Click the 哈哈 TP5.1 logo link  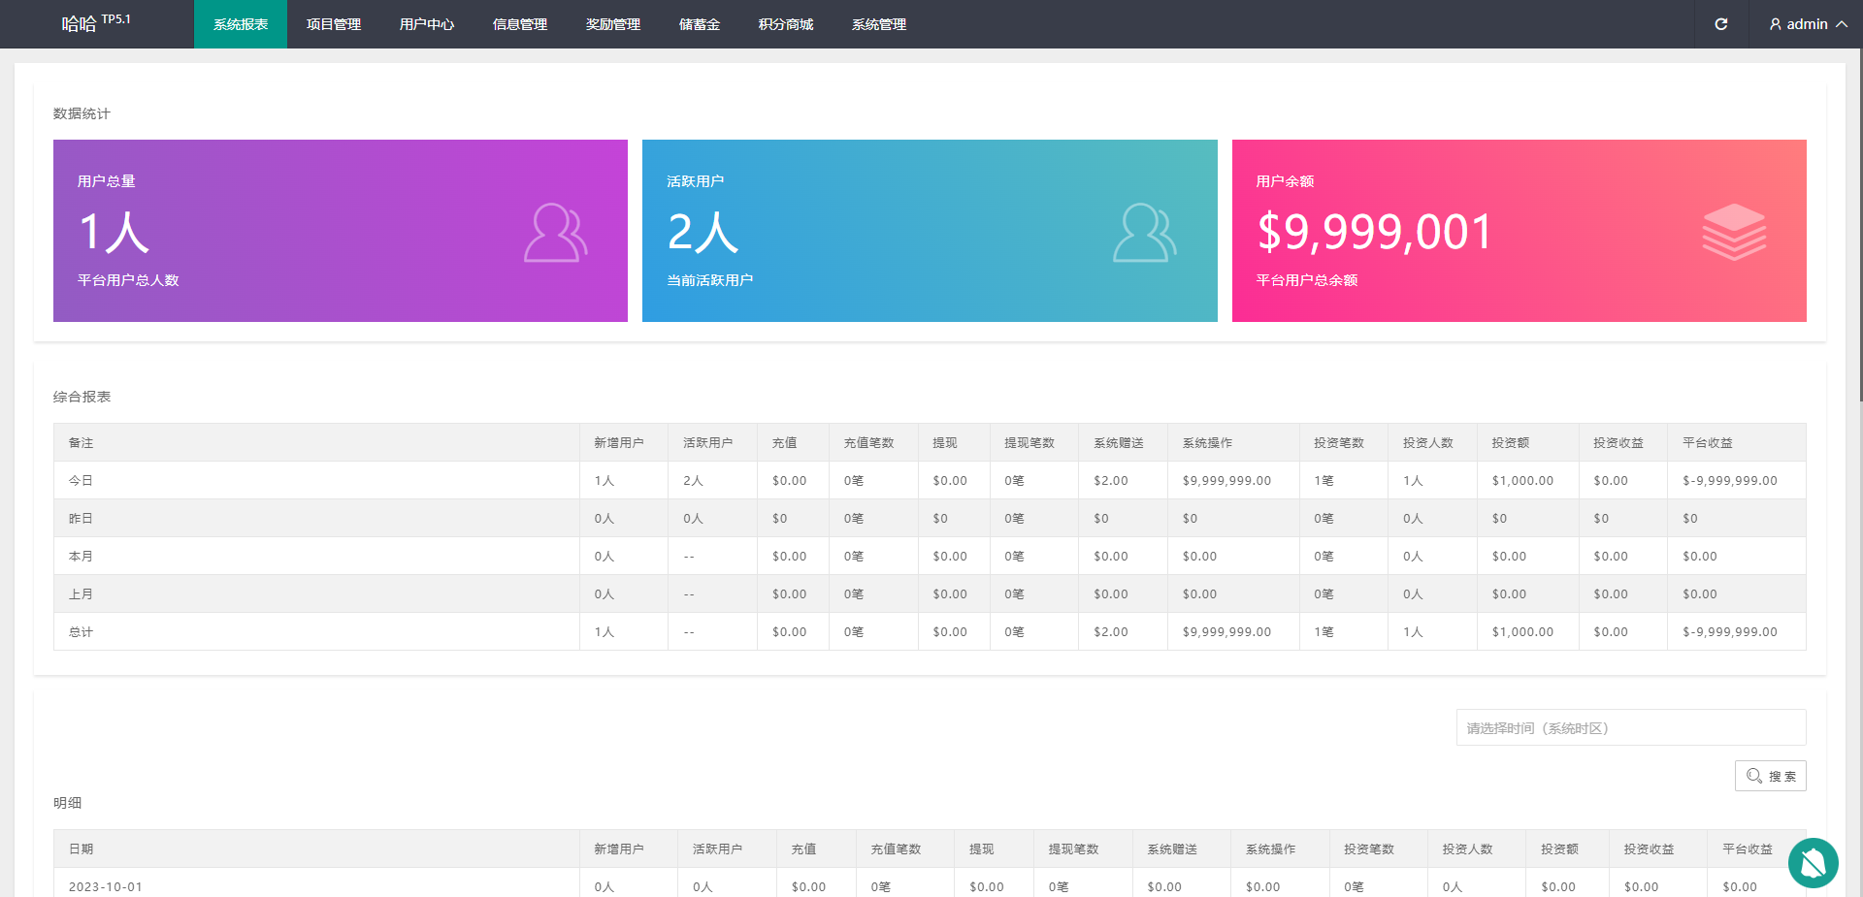click(96, 23)
